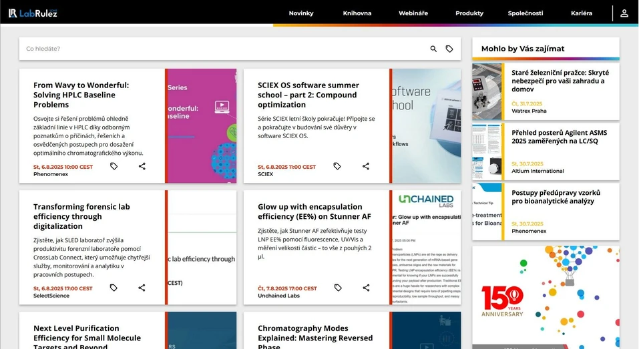Click into the 'Co hledáte?' search field
The height and width of the screenshot is (349, 639).
(220, 49)
